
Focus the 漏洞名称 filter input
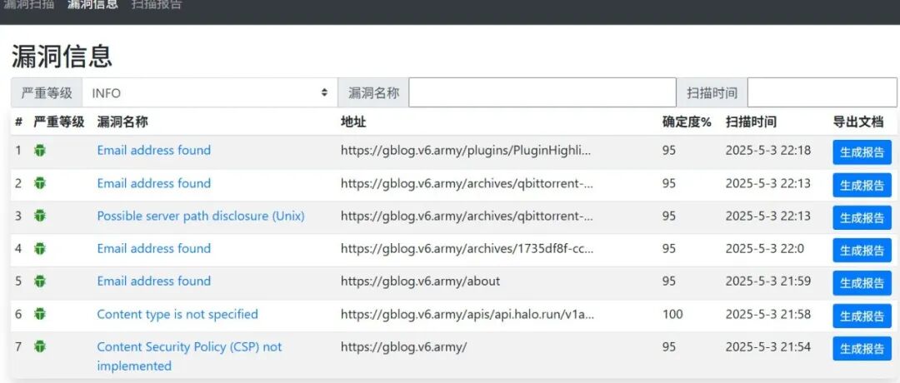542,92
